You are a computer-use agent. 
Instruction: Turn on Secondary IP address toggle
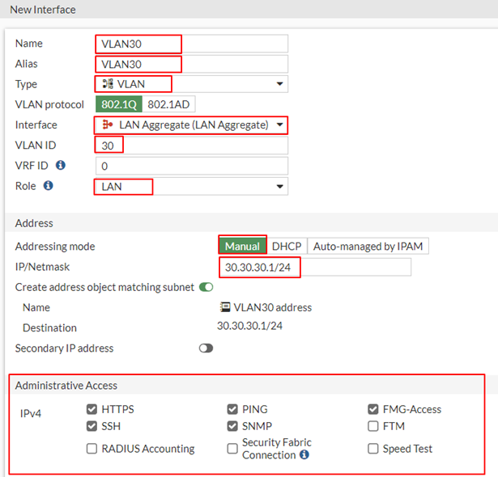[x=206, y=348]
